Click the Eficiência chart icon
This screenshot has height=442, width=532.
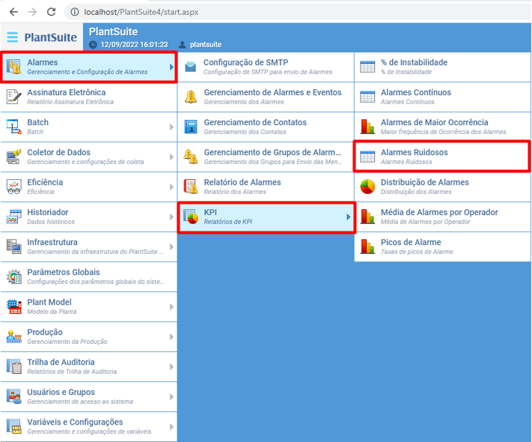14,187
